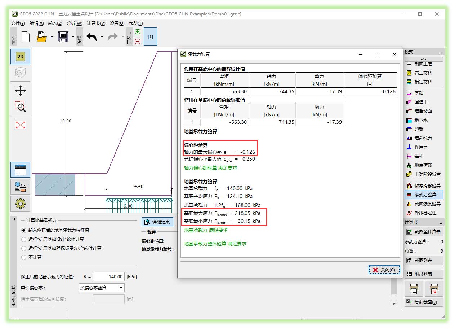Collapse the bottom 承载力验算 frame
This screenshot has height=329, width=455.
point(14,219)
